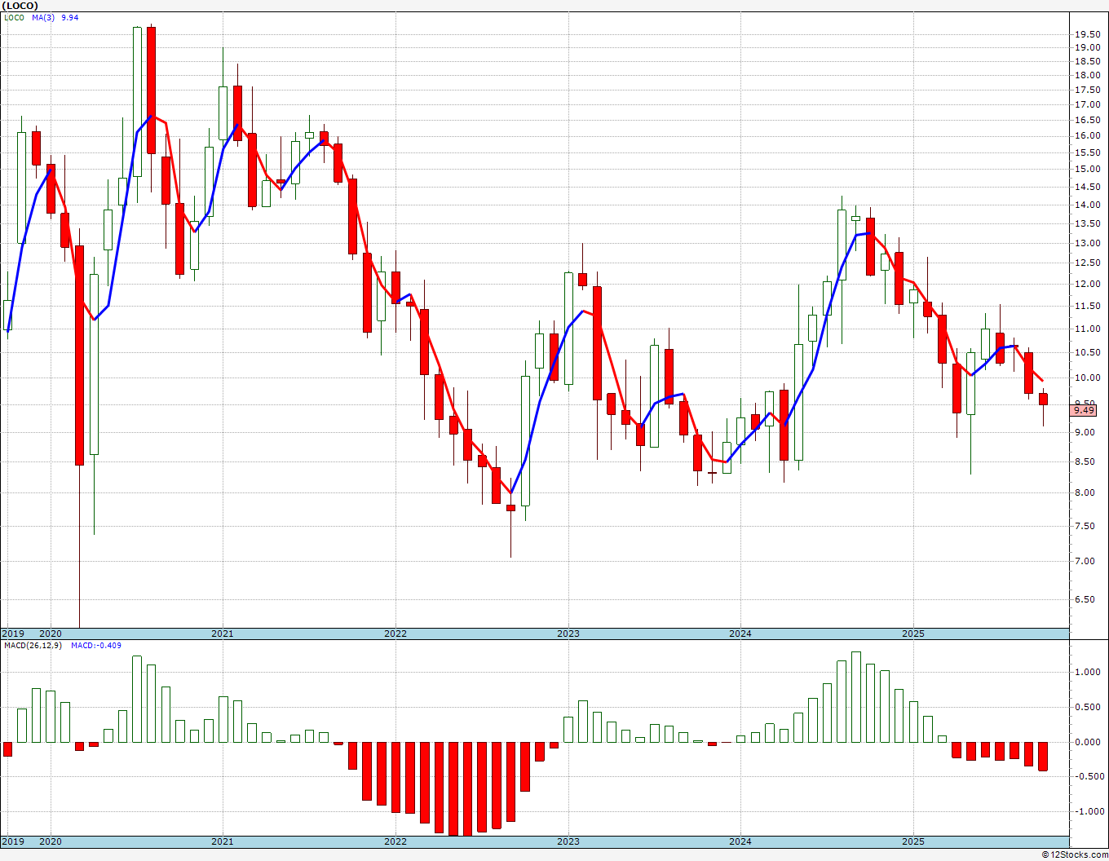
Task: Click the 18.00 price axis label
Action: [x=1086, y=75]
